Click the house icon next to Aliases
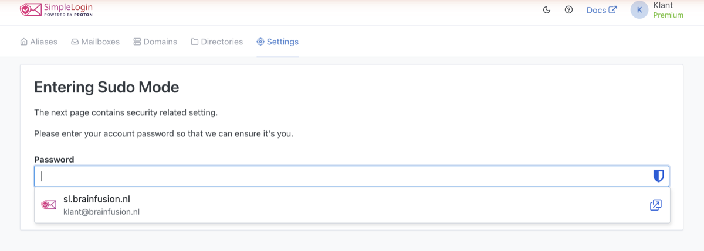This screenshot has height=251, width=704. pos(24,42)
